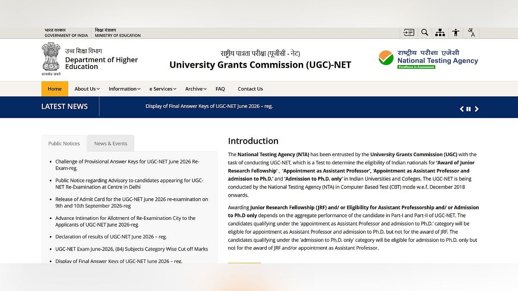Click University Grants Commission (UGC)-NET heading
The height and width of the screenshot is (291, 518).
[x=260, y=65]
